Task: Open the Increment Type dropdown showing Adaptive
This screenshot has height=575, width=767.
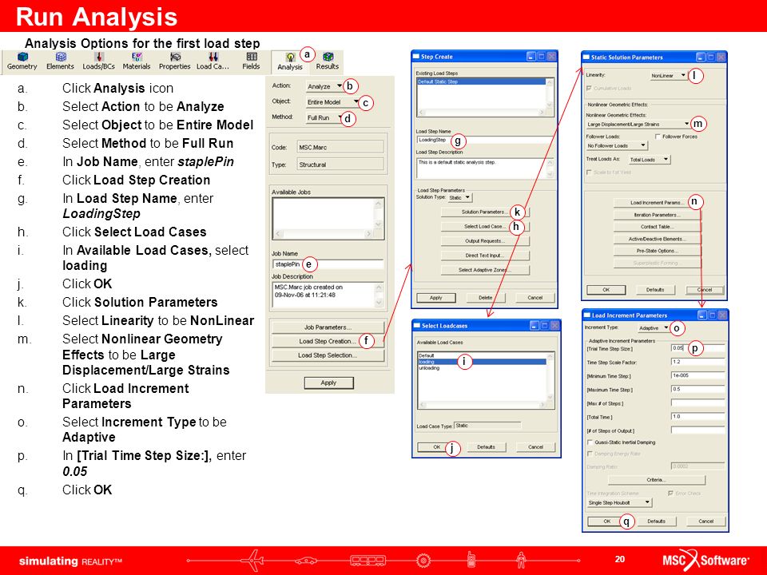Action: coord(654,328)
